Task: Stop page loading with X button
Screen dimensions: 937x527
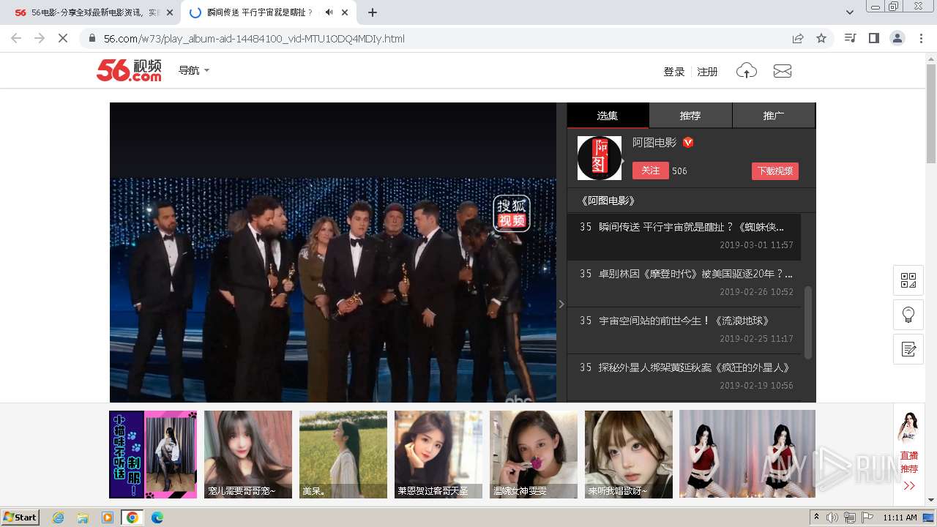Action: tap(63, 38)
